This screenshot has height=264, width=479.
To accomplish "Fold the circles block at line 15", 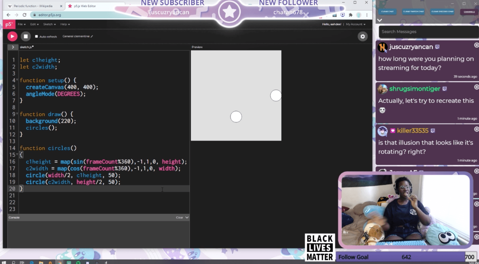I will 17,154.
